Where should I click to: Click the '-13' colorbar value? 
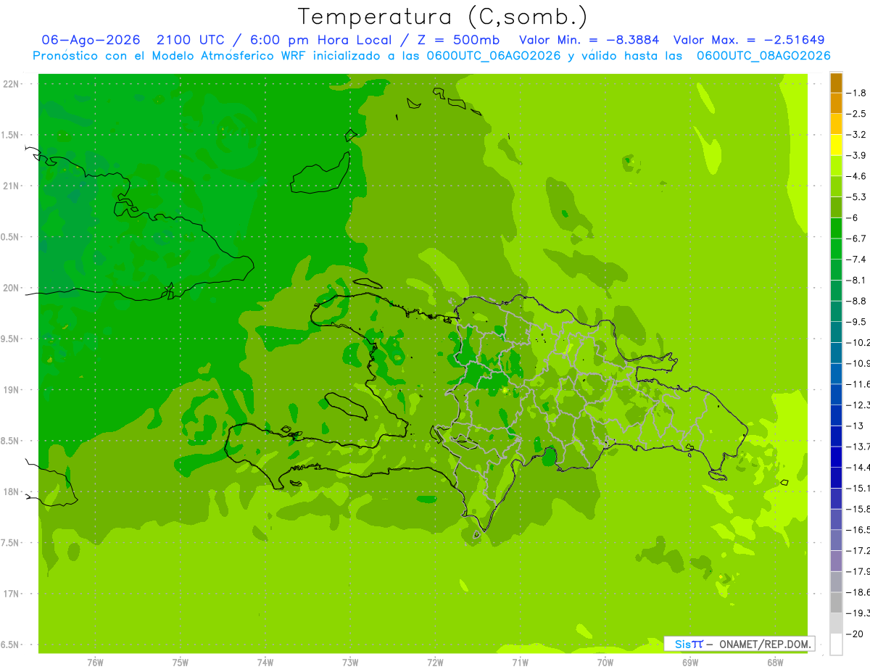pyautogui.click(x=855, y=426)
